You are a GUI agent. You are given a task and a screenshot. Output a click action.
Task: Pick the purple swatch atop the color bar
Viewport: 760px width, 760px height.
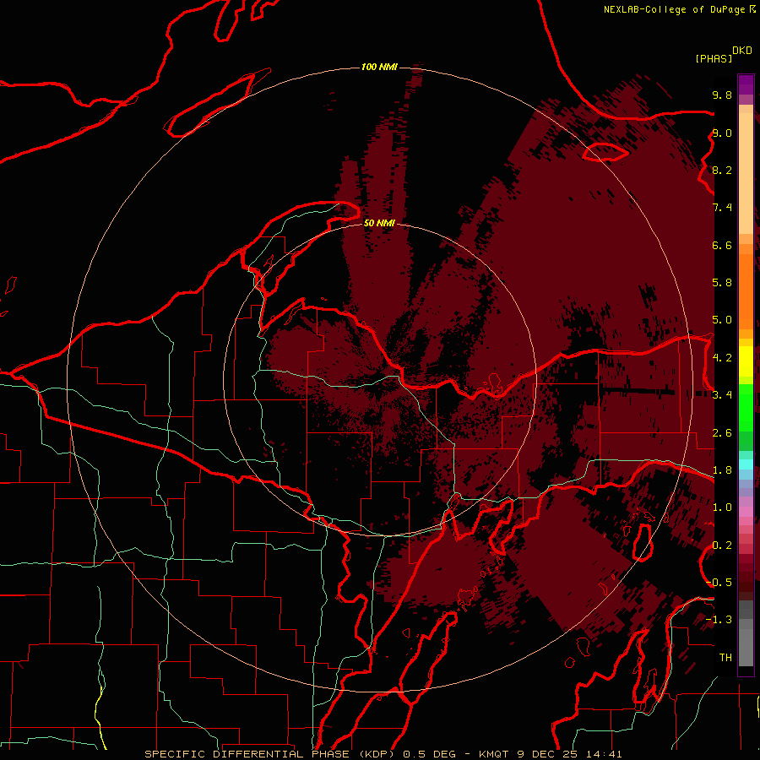(746, 84)
